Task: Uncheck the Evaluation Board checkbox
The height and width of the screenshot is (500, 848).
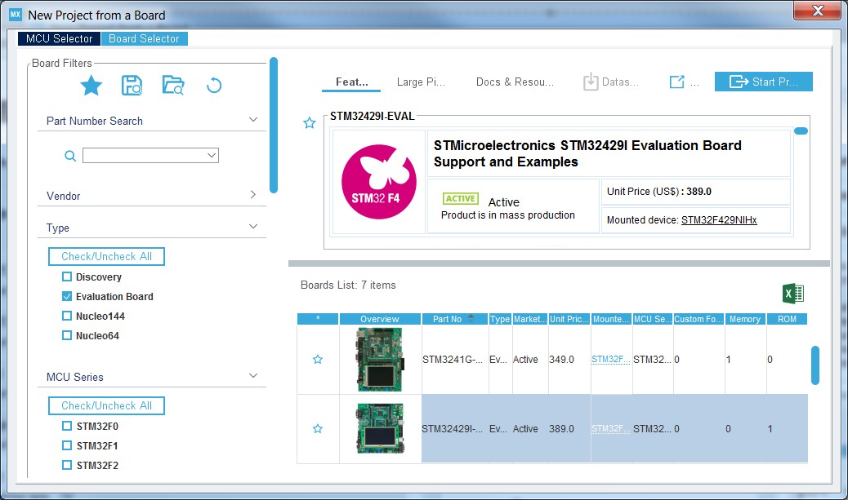Action: 67,296
